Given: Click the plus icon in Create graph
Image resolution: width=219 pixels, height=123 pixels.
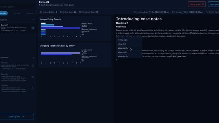Looking at the screenshot, I should (x=24, y=117).
